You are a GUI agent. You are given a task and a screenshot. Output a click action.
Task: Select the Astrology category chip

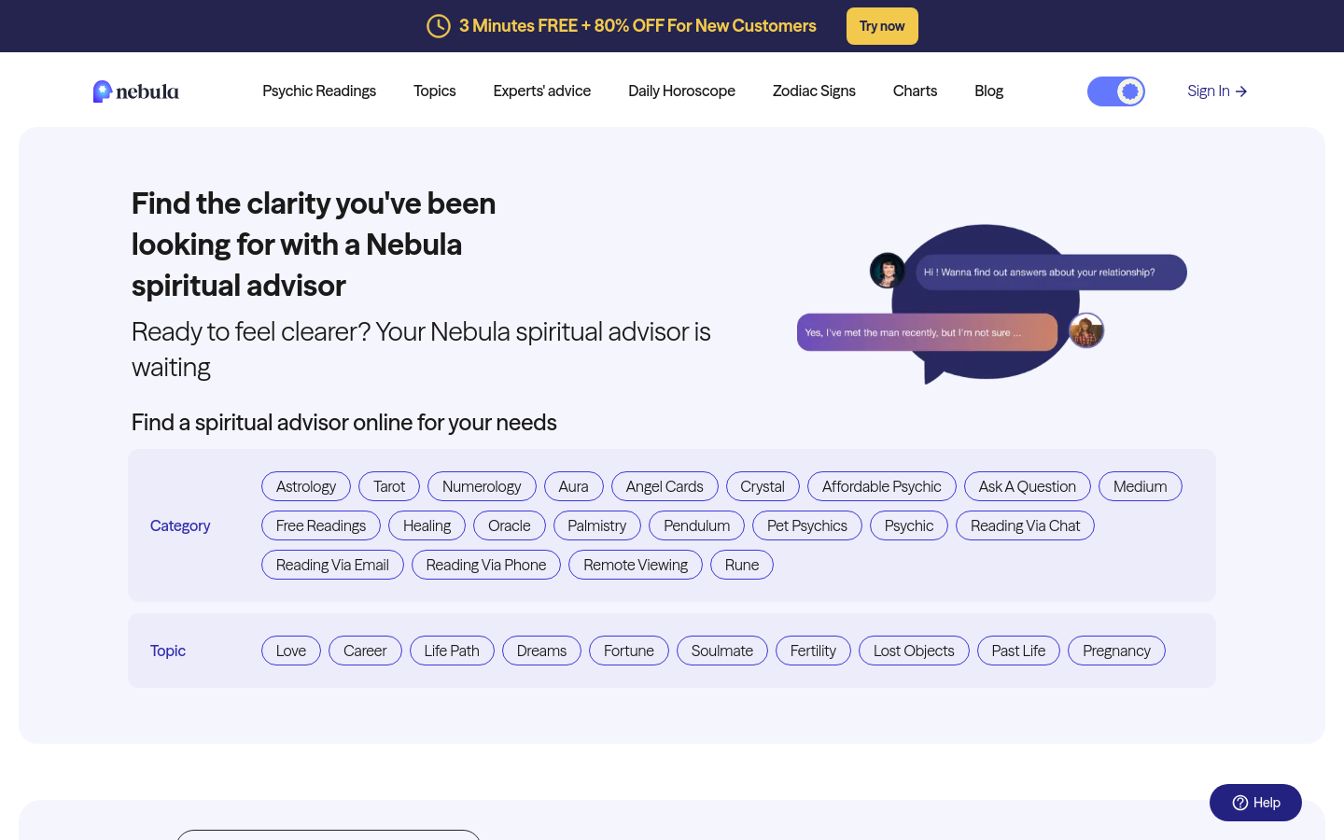coord(306,486)
